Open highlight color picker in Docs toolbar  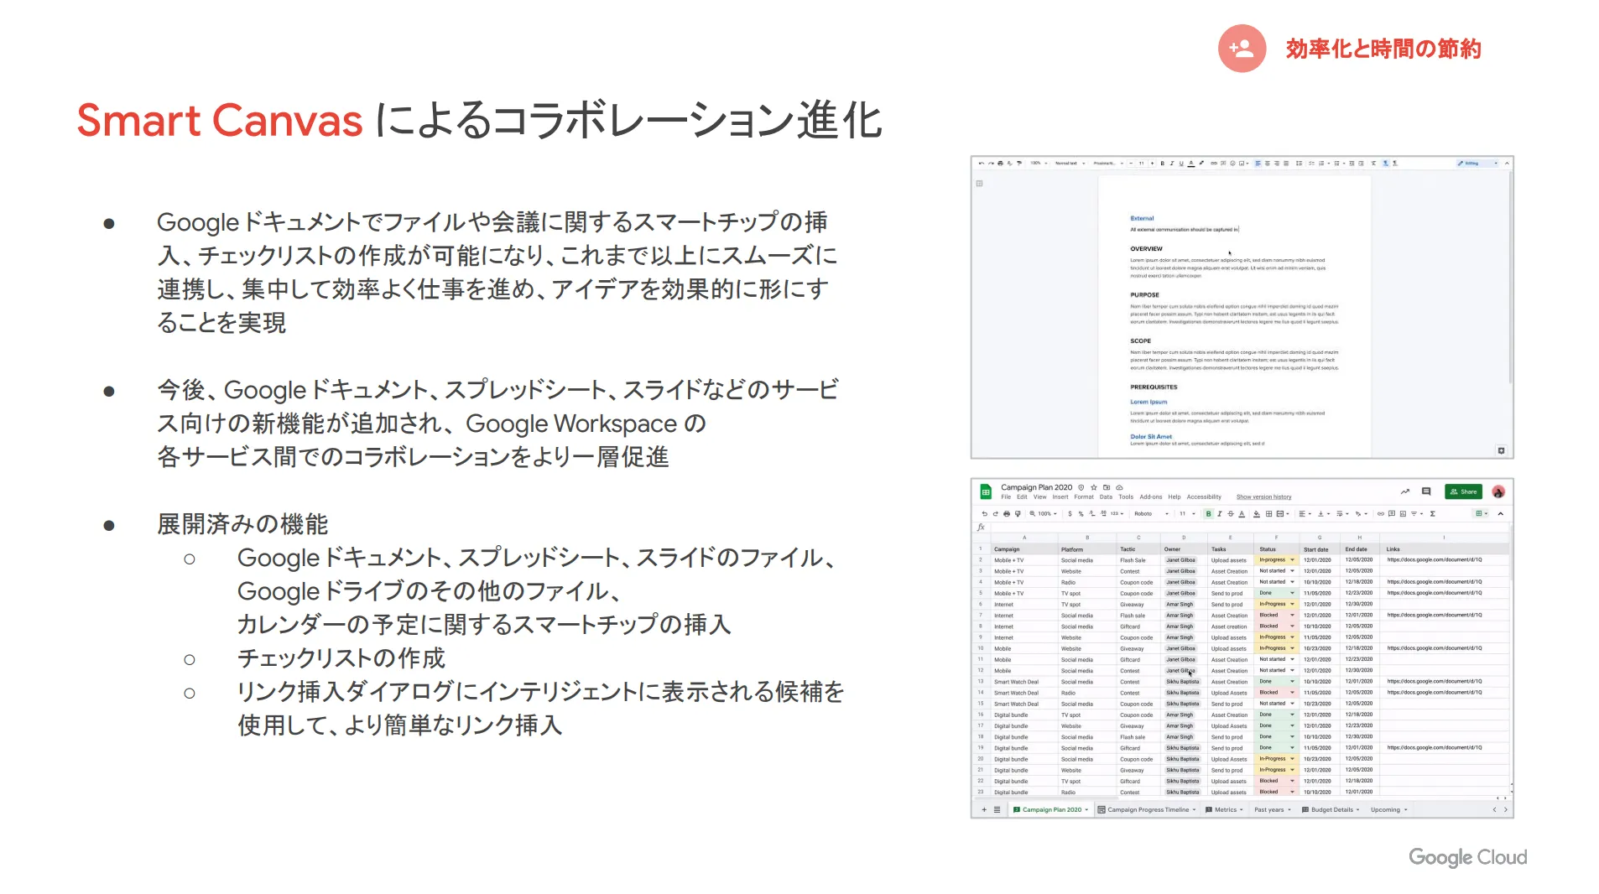1201,164
